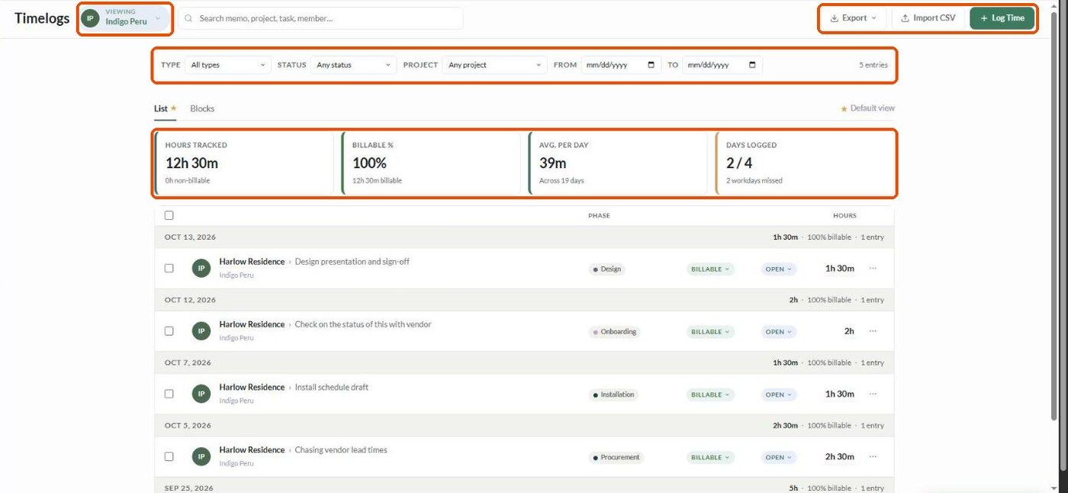Click the Hours Tracked summary card
Image resolution: width=1068 pixels, height=493 pixels.
pos(244,163)
